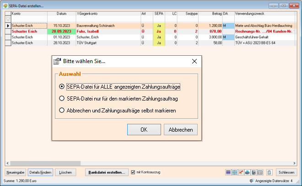Screen dimensions: 302x186
Task: Click the horizontal scrollbar thumb under the table
Action: pos(45,163)
